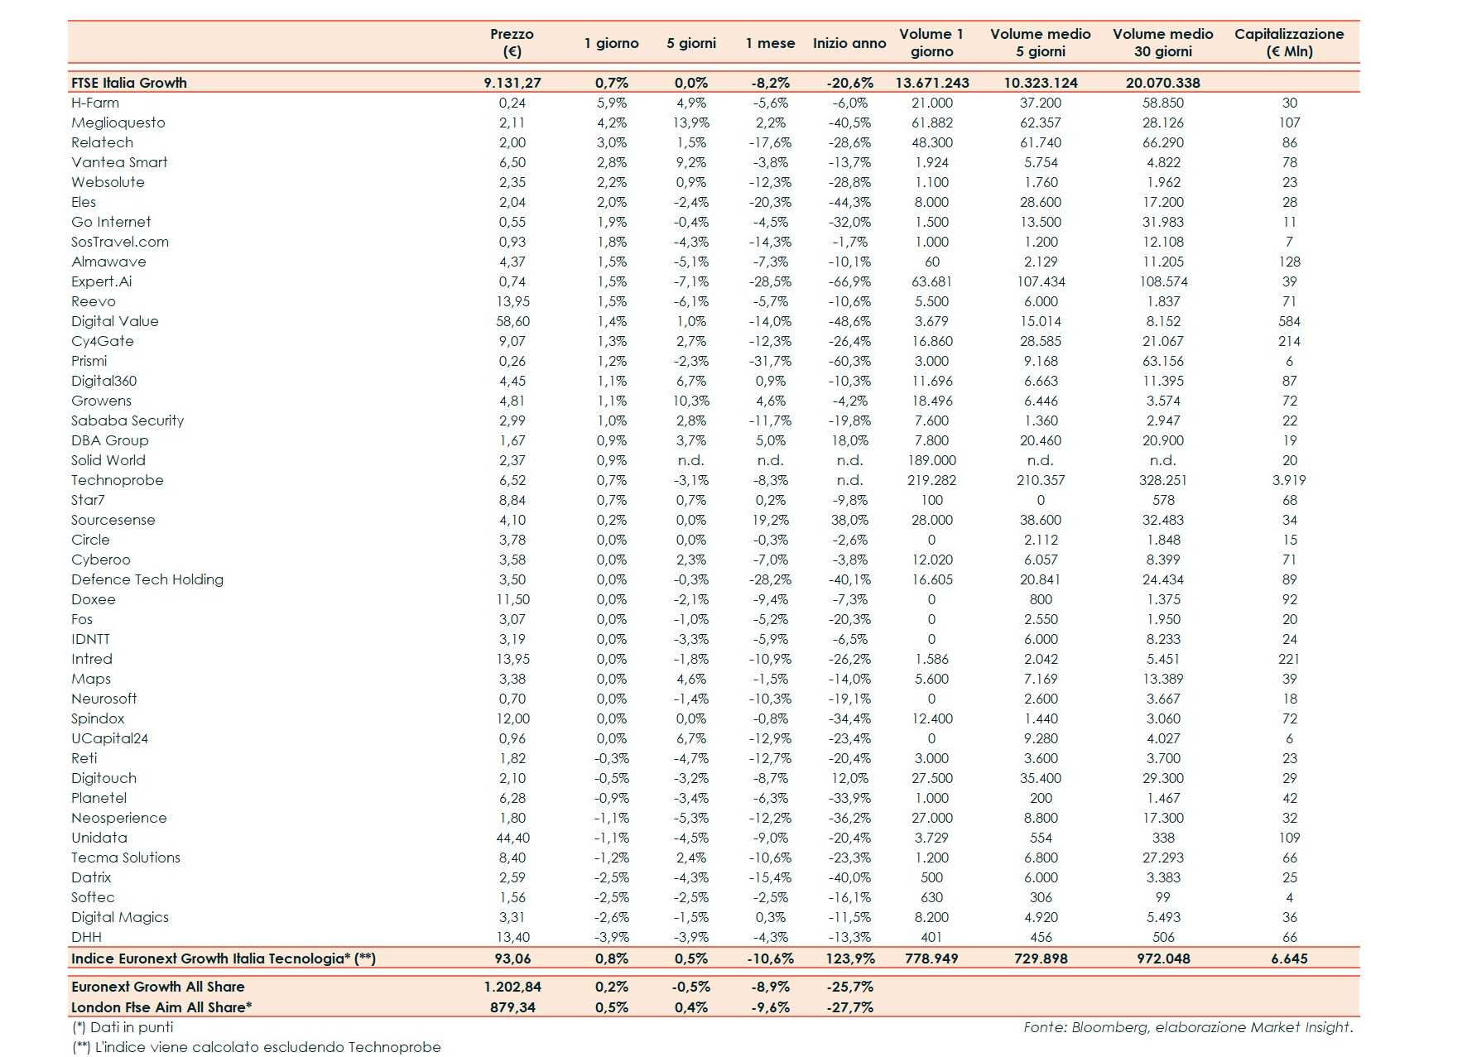Click the "DBA Group" row name
The image size is (1472, 1057).
click(x=110, y=440)
